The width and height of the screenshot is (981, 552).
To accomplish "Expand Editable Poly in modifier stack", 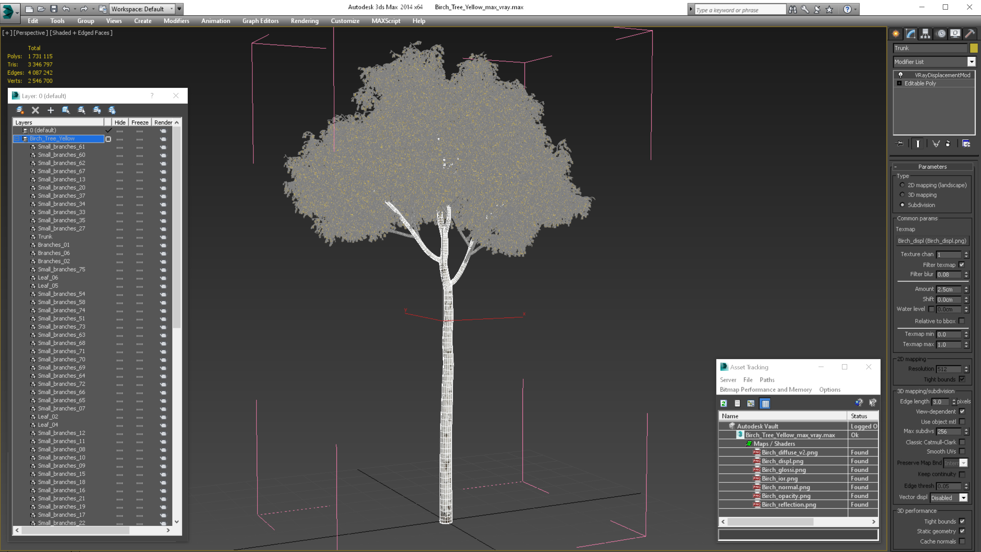I will tap(899, 83).
